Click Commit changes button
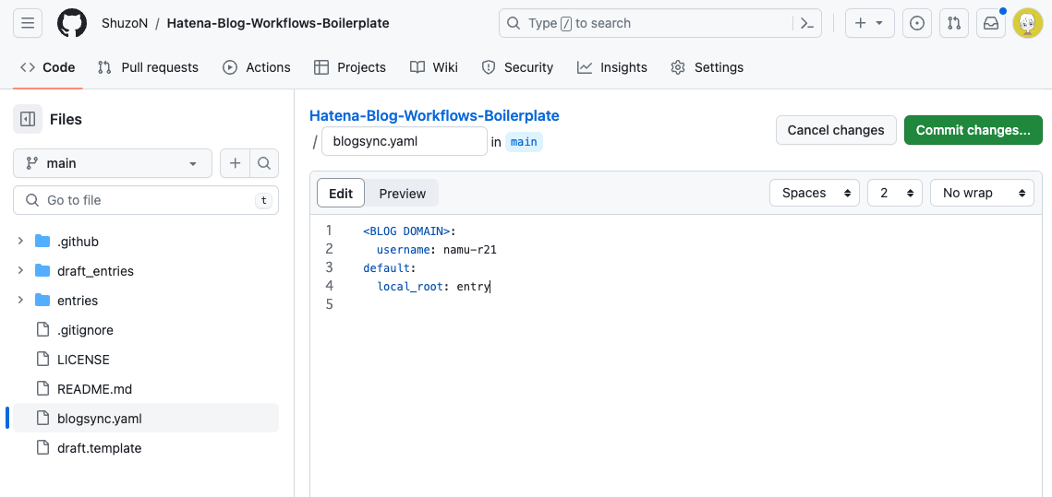 973,130
